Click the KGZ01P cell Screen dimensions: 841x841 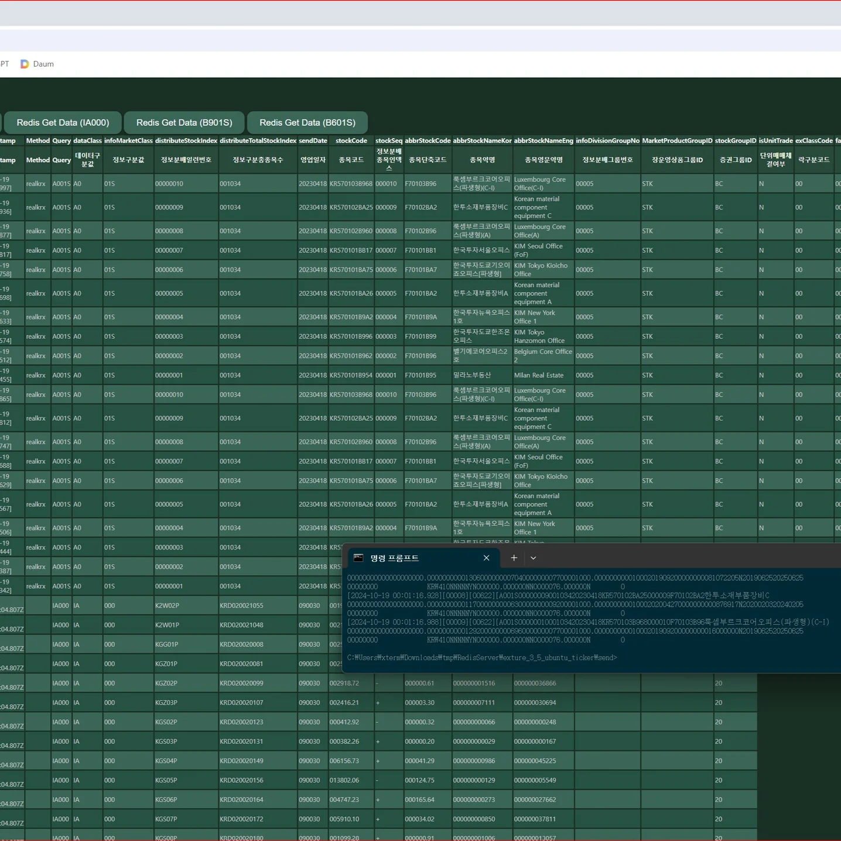point(186,664)
